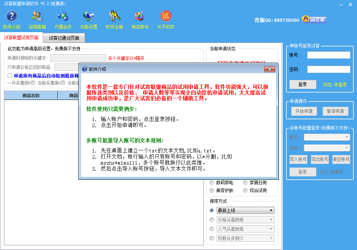
Task: Click the 账号 input field for single login
Action: (x=328, y=55)
